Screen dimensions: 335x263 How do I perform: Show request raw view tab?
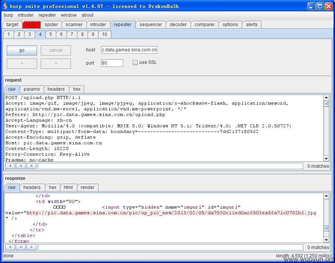click(x=12, y=89)
